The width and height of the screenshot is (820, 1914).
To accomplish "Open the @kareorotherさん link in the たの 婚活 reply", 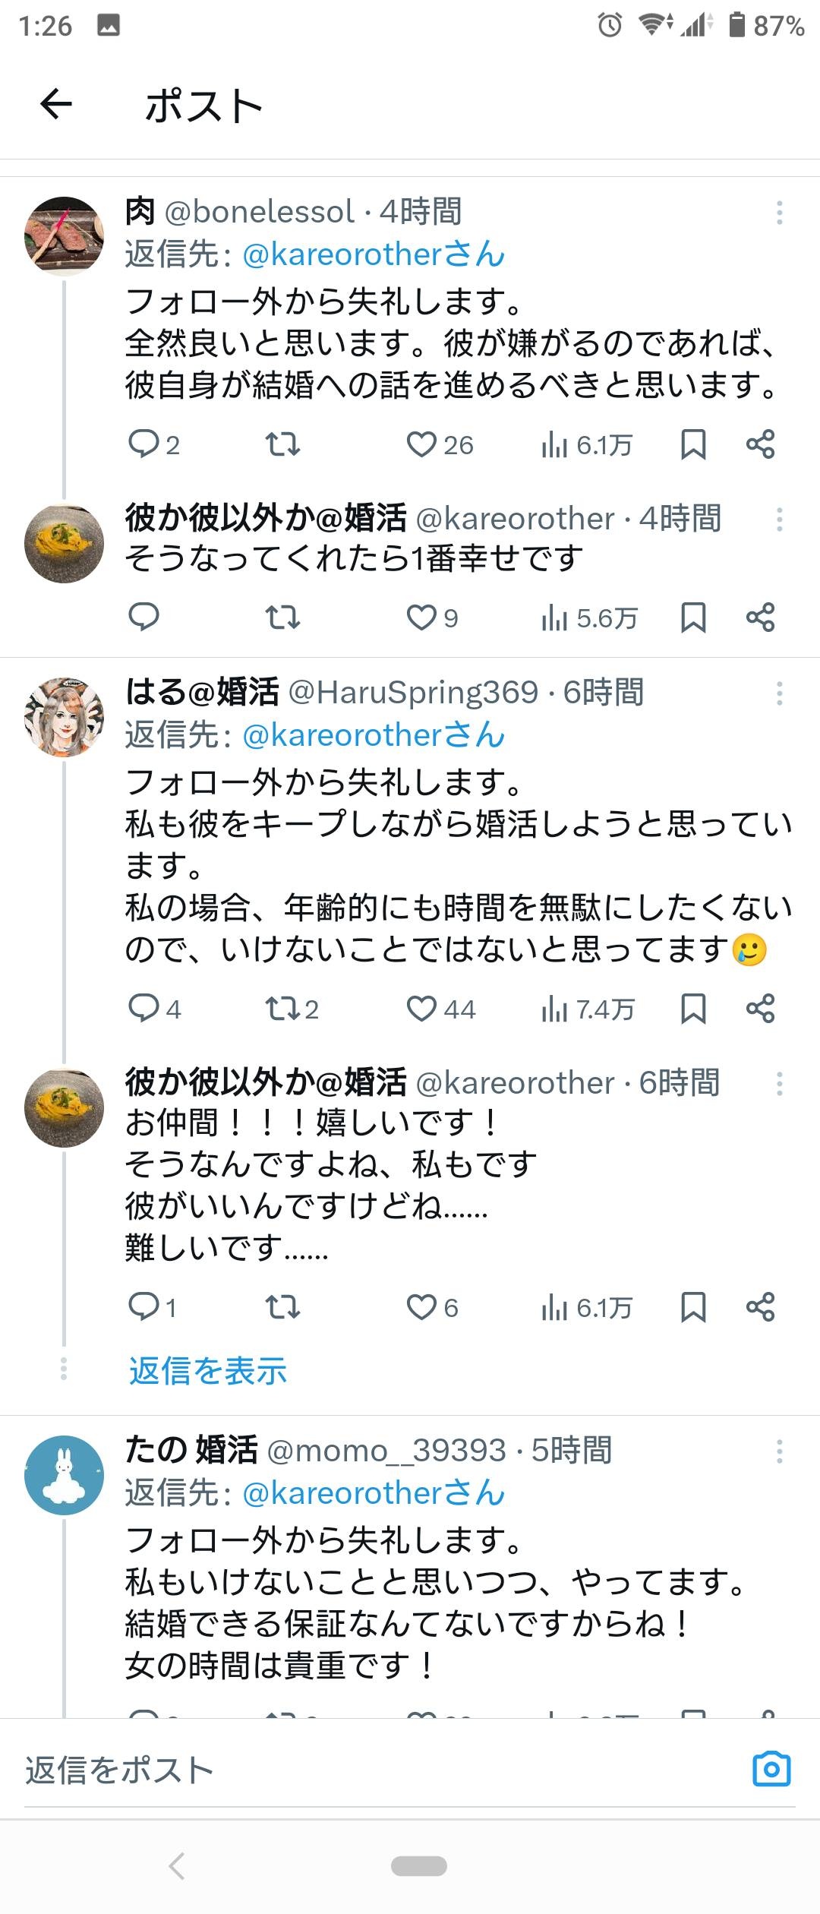I will tap(374, 1493).
